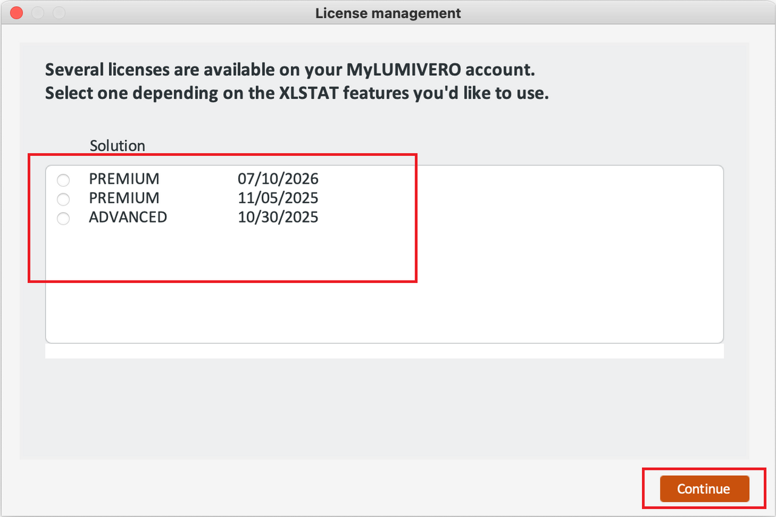Viewport: 776px width, 517px height.
Task: Click the ADVANCED license label
Action: (x=128, y=218)
